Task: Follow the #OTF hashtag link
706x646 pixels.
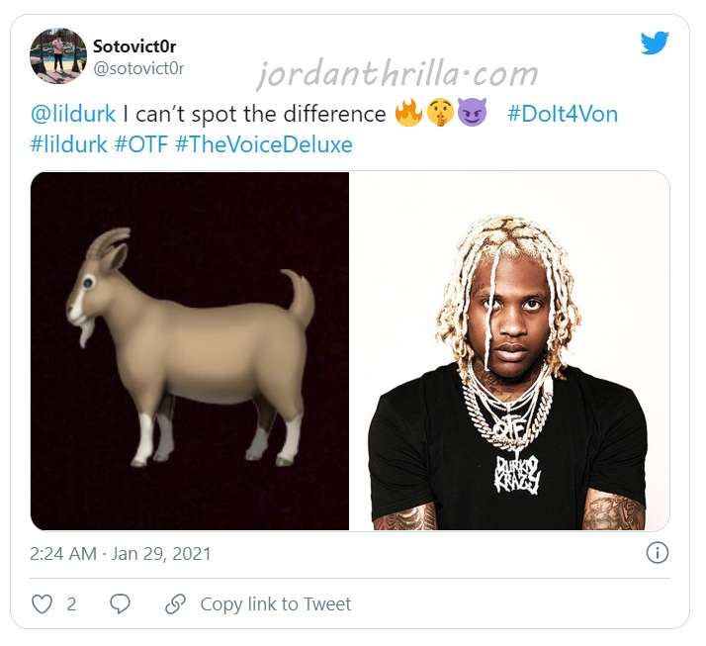Action: (x=141, y=144)
